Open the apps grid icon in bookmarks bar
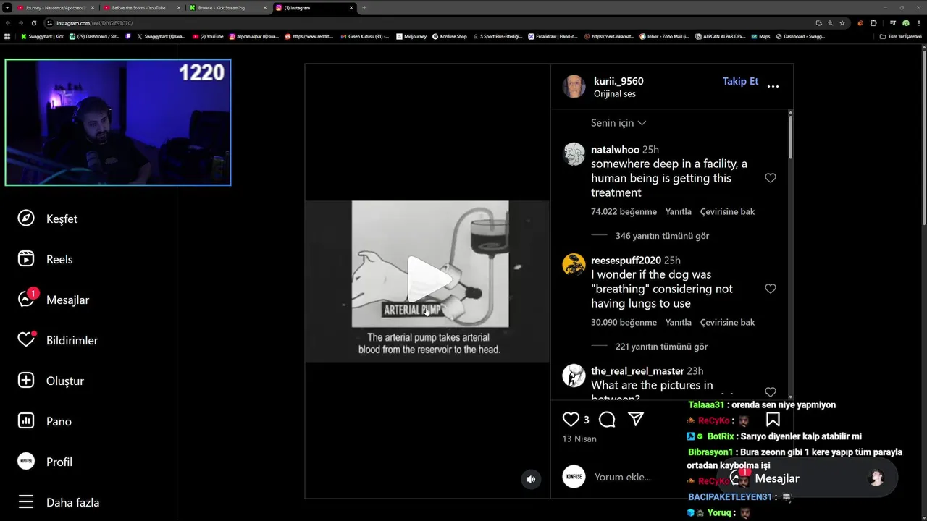The width and height of the screenshot is (927, 521). [7, 36]
